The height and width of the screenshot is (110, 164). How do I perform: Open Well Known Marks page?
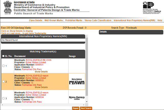pyautogui.click(x=54, y=20)
